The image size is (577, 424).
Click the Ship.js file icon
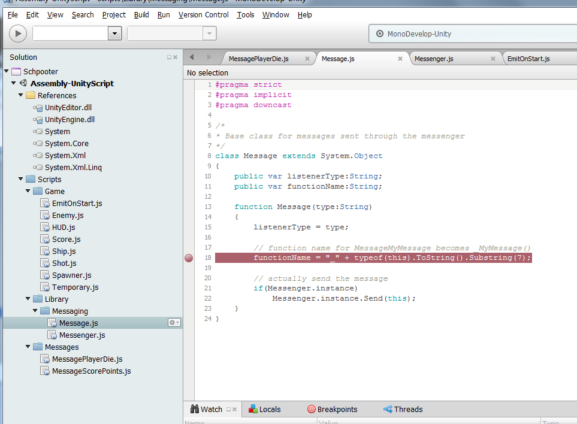pyautogui.click(x=45, y=252)
